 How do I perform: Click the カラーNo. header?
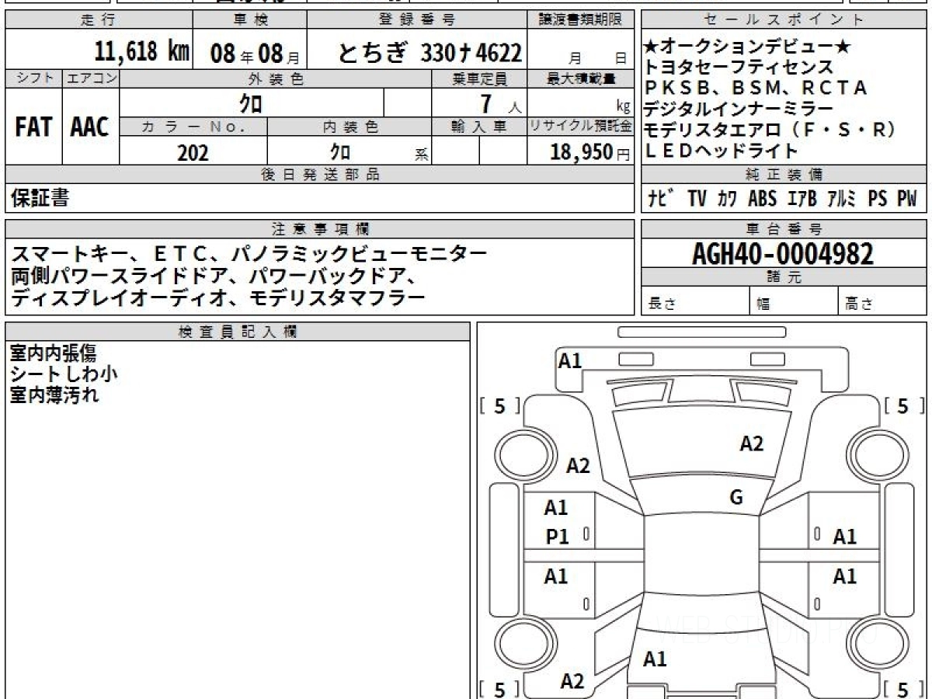[x=193, y=127]
